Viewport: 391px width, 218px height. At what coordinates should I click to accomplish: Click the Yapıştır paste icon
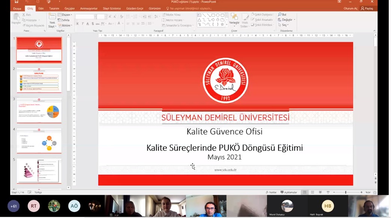tap(16, 17)
